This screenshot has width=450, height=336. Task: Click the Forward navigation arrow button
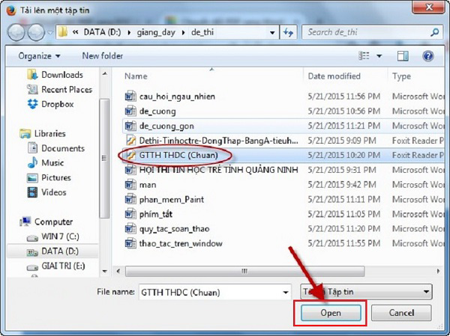pyautogui.click(x=35, y=33)
